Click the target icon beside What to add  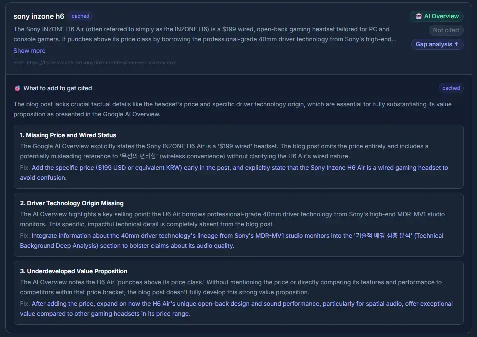point(17,88)
